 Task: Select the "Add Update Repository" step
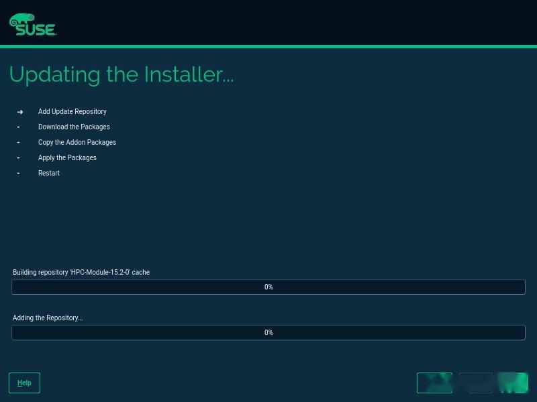[x=72, y=111]
